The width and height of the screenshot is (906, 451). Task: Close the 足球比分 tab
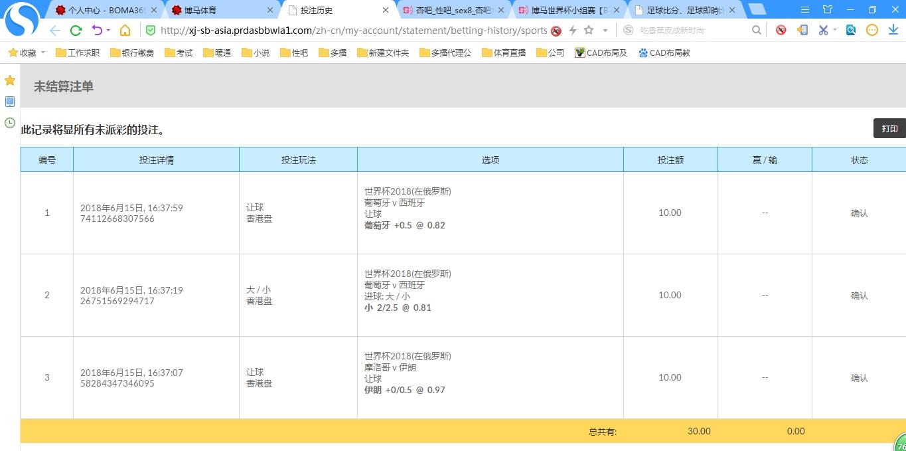click(732, 11)
